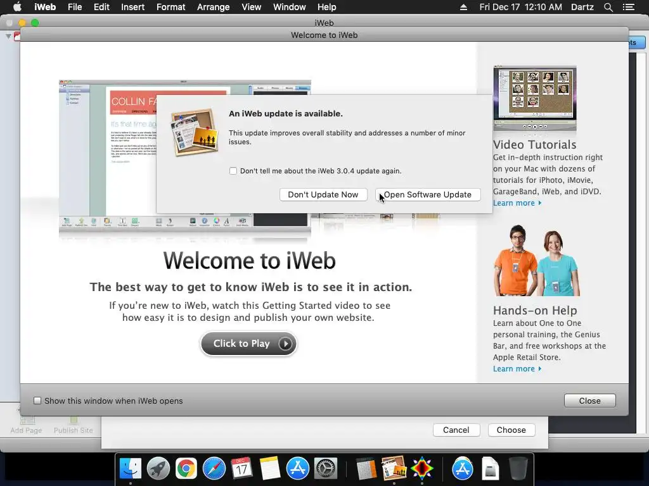Click the Welcome to iWeb headline
The width and height of the screenshot is (649, 486).
point(250,261)
